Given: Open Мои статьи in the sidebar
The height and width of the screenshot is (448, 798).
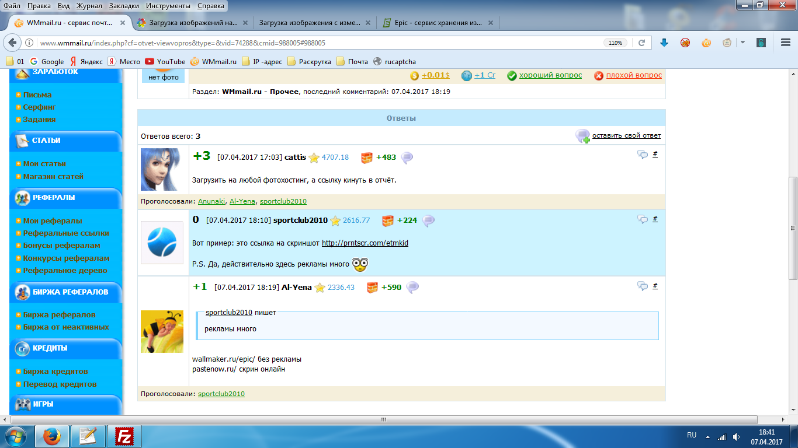Looking at the screenshot, I should [44, 164].
